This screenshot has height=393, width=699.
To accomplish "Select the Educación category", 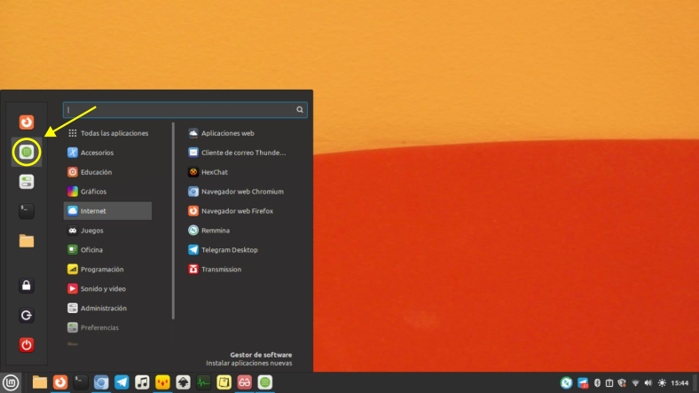I will point(107,172).
